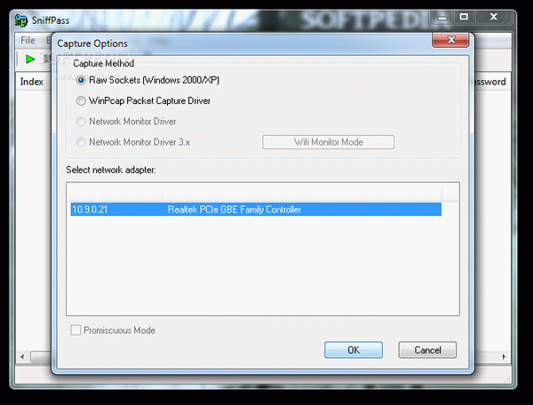Maximize the SniffPass window
This screenshot has width=533, height=405.
[464, 17]
